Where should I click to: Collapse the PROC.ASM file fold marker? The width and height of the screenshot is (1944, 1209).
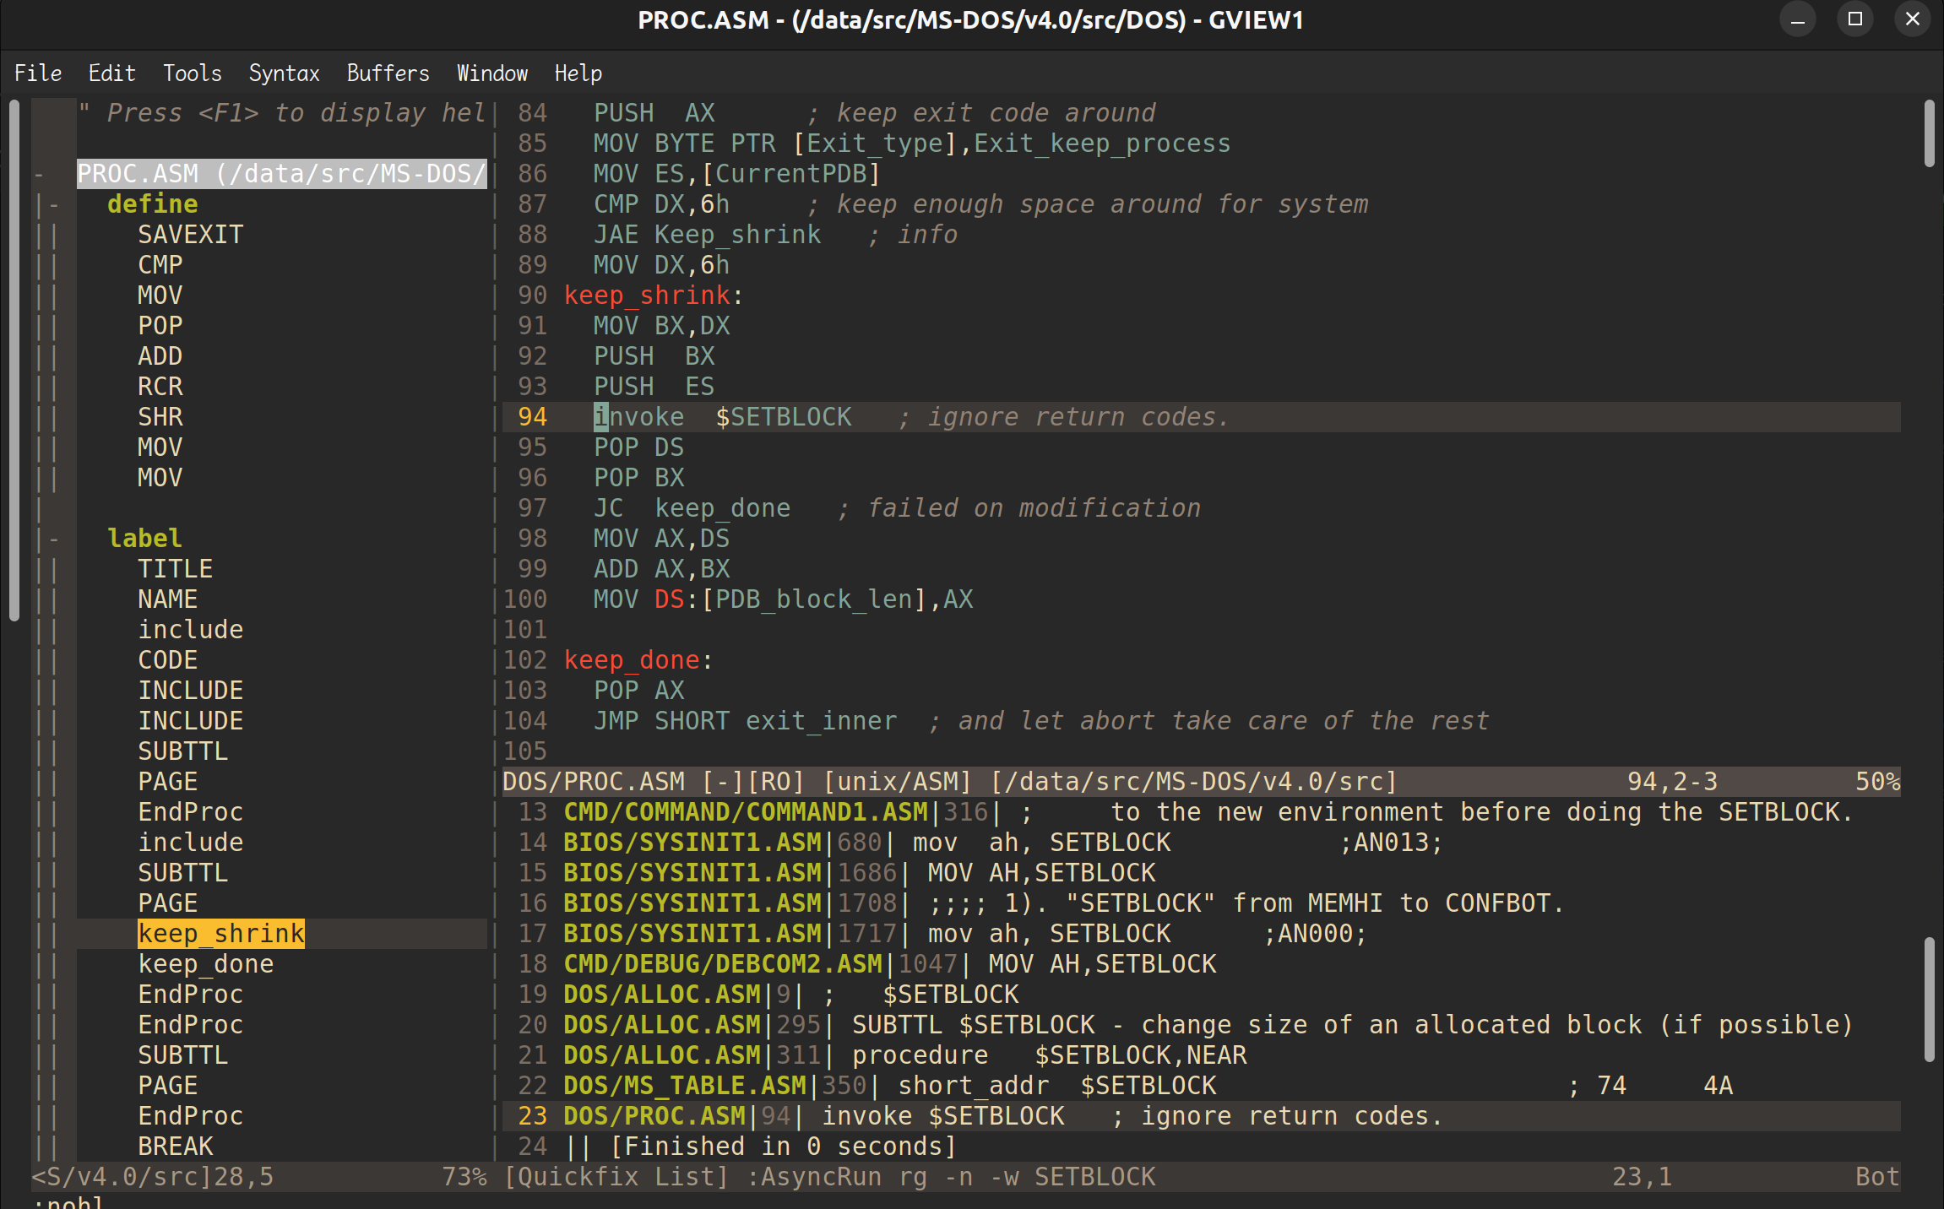[39, 174]
